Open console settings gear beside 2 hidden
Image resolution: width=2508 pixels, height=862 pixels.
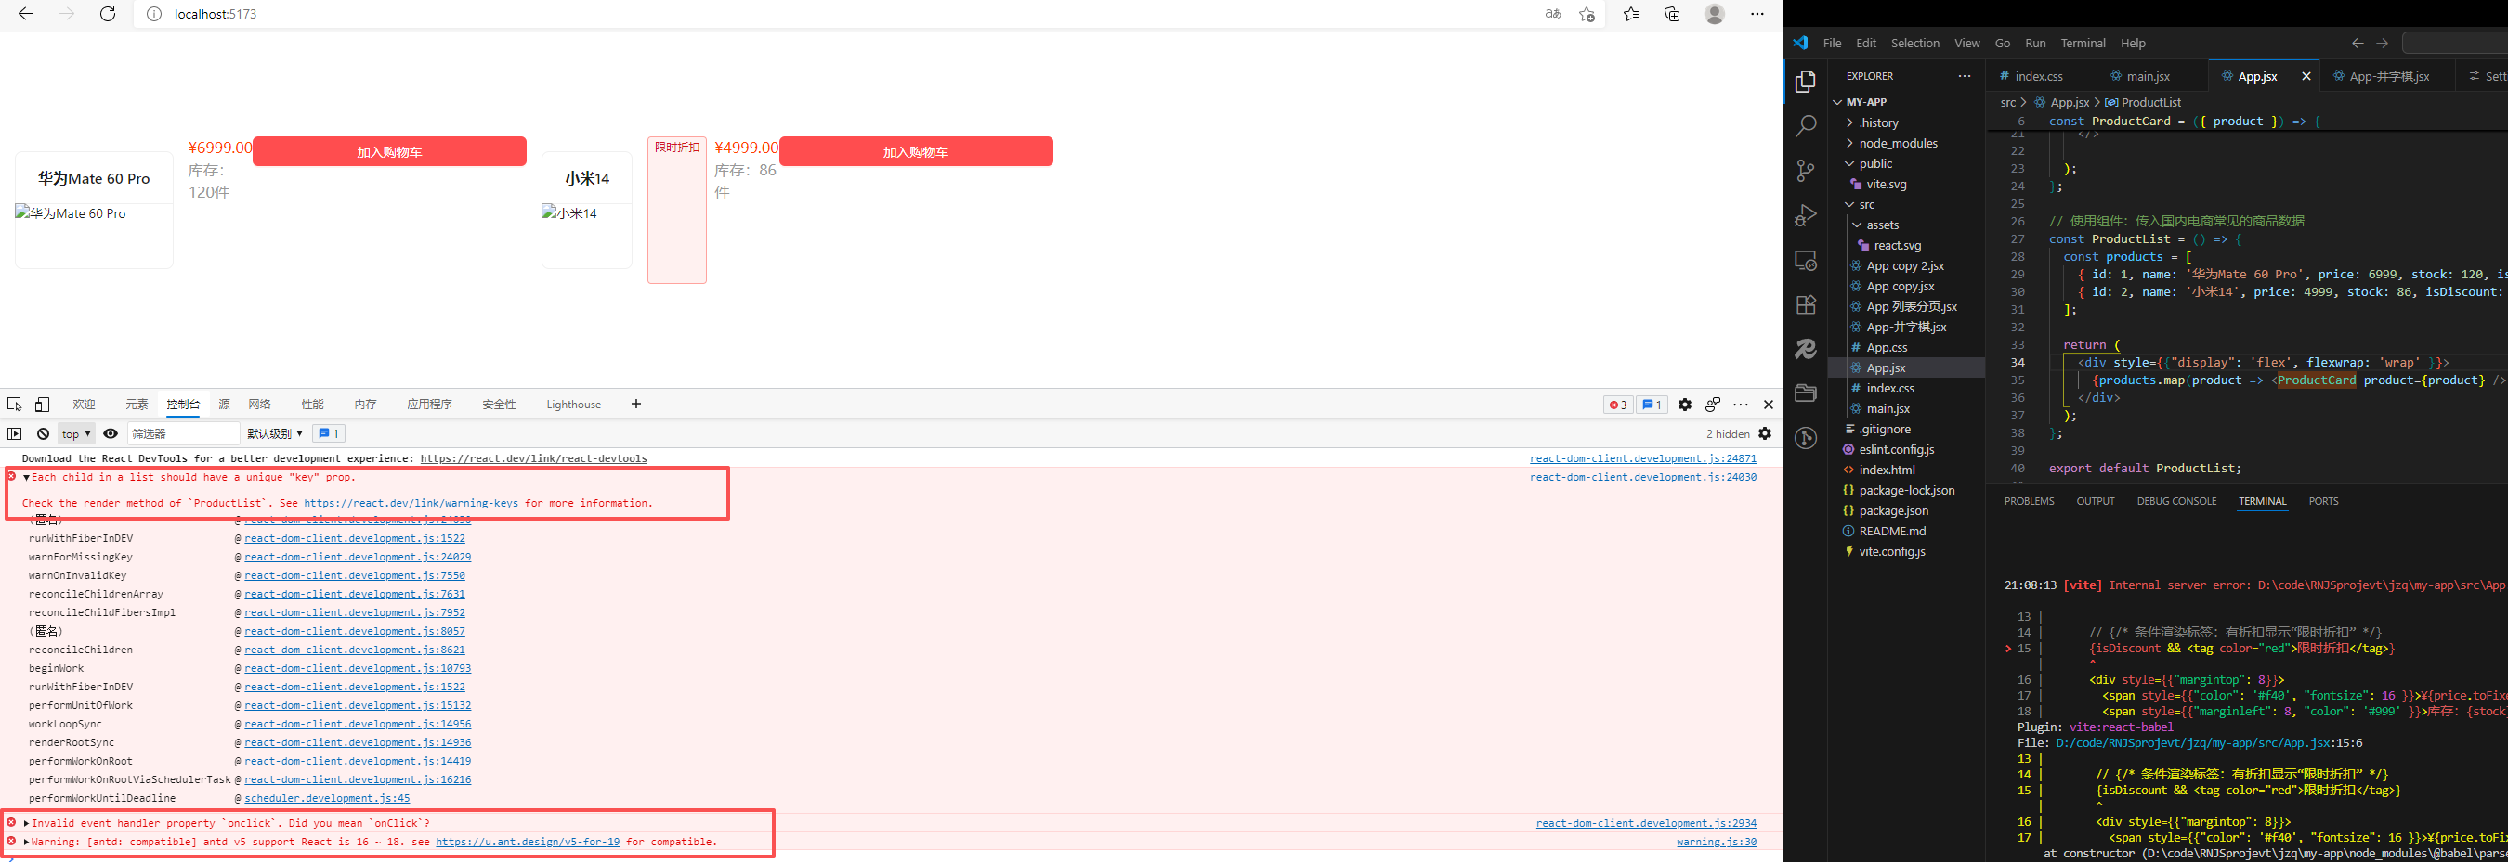pyautogui.click(x=1765, y=434)
